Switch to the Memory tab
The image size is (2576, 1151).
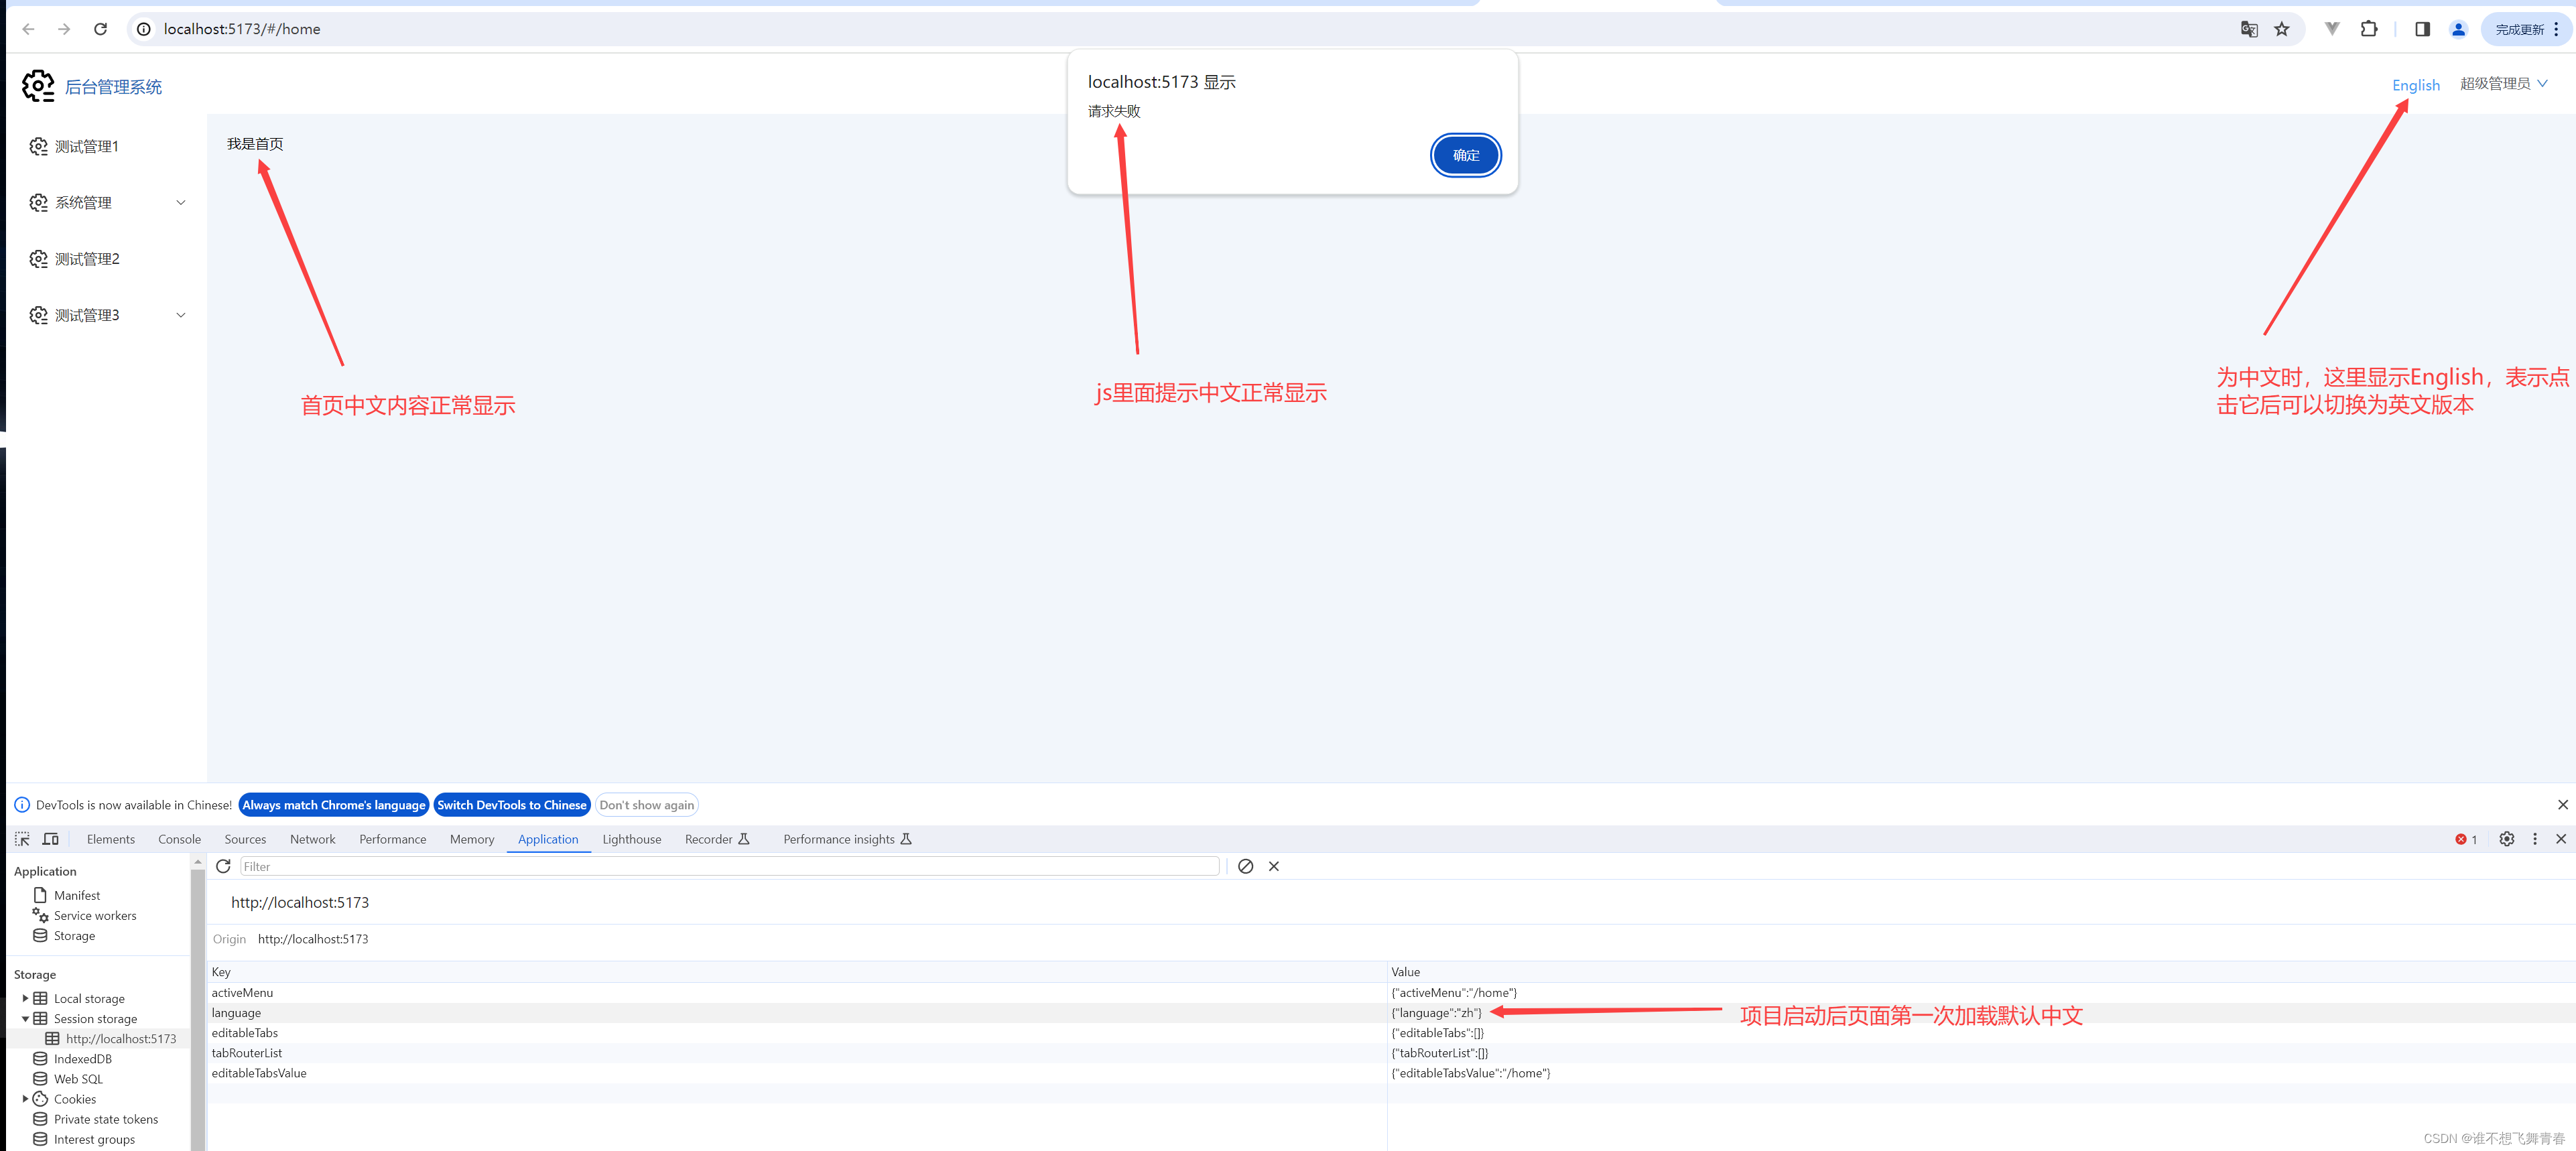pyautogui.click(x=472, y=839)
